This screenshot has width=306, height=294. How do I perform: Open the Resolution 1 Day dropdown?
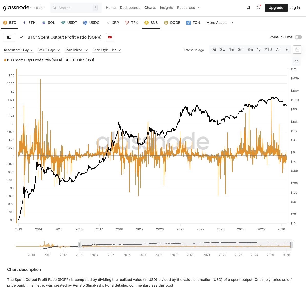tap(18, 50)
